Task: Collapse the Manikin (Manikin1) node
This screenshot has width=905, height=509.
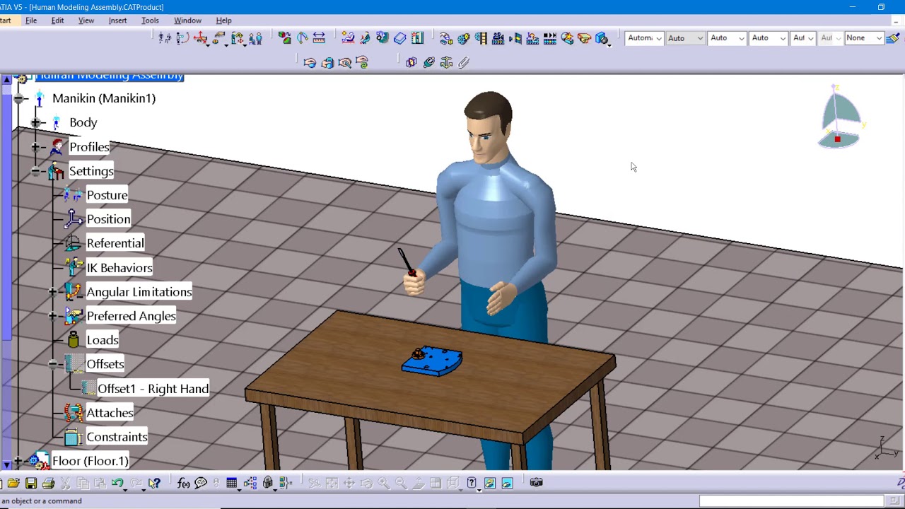Action: 18,98
